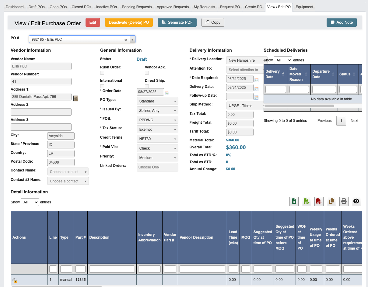Click Vendor Description column filter box

[202, 269]
